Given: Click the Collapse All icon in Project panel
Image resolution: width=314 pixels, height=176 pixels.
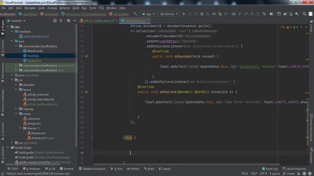Looking at the screenshot, I should point(61,21).
